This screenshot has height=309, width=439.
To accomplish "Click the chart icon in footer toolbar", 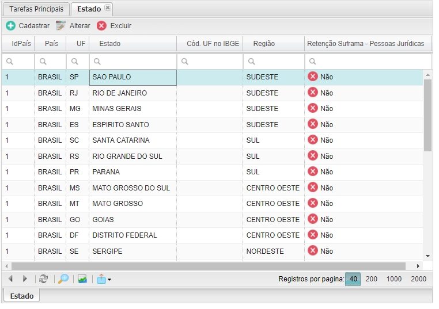I will pos(82,279).
